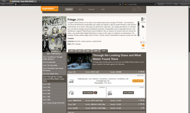Click the description text scrollbar
This screenshot has height=113, width=190.
[138, 29]
